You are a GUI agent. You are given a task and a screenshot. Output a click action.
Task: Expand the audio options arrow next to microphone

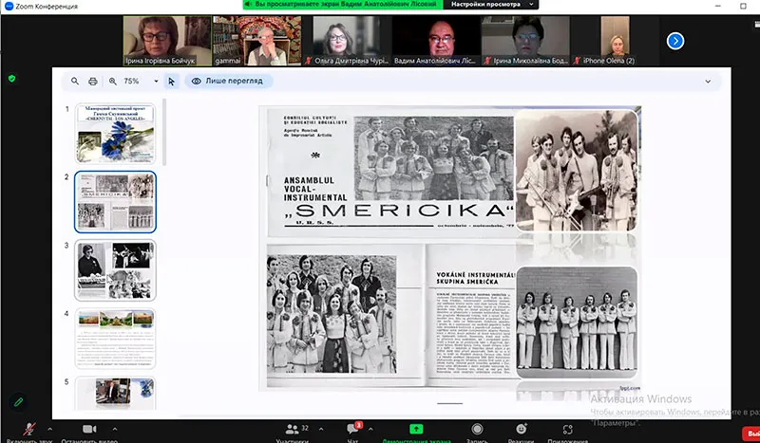51,427
